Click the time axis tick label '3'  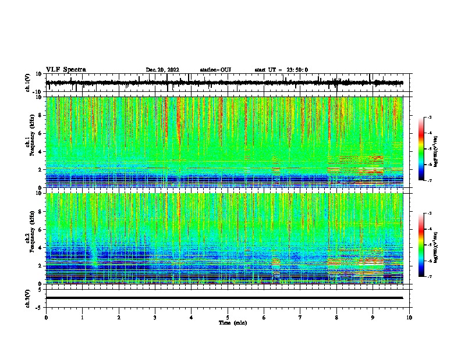tap(155, 318)
